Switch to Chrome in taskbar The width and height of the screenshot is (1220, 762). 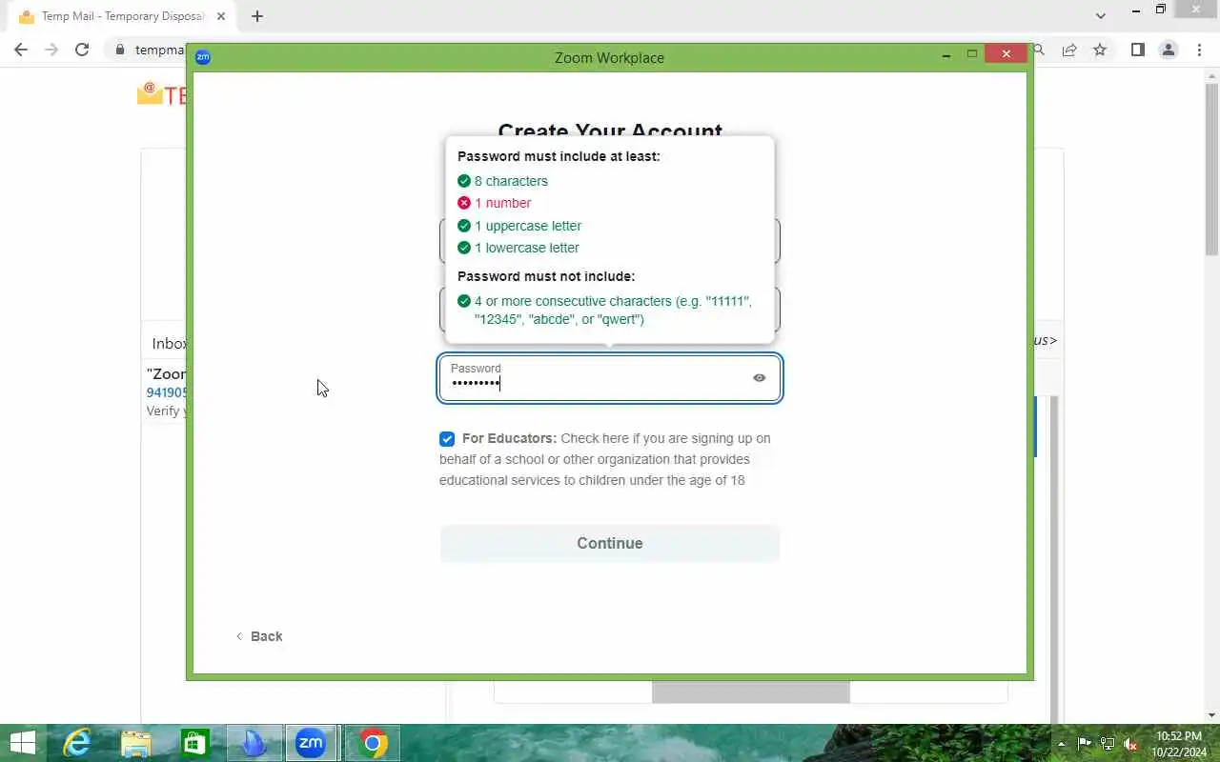(373, 743)
